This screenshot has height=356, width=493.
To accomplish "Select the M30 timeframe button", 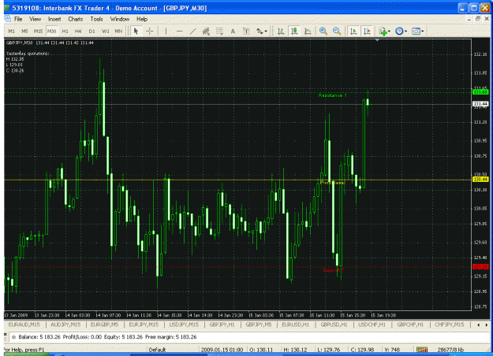I will [51, 31].
